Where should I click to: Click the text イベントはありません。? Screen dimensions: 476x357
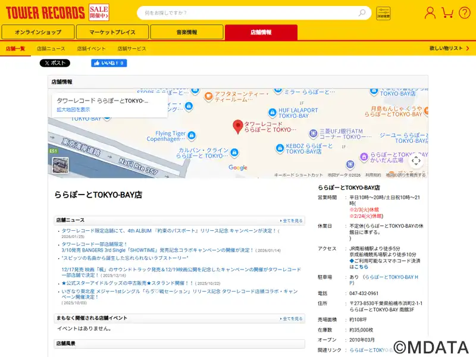tap(84, 328)
